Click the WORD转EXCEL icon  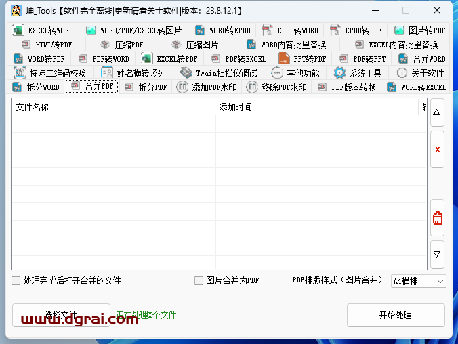392,87
